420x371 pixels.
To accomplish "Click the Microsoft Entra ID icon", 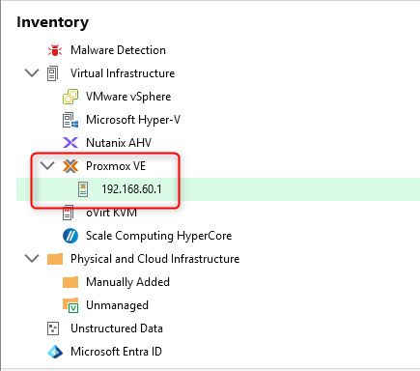I will (x=55, y=352).
